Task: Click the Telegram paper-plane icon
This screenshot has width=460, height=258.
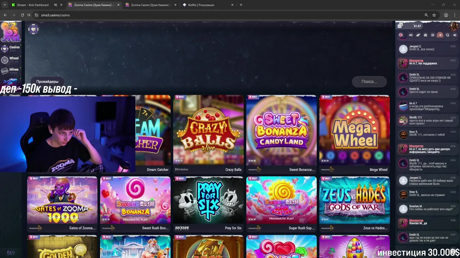Action: coord(440,35)
